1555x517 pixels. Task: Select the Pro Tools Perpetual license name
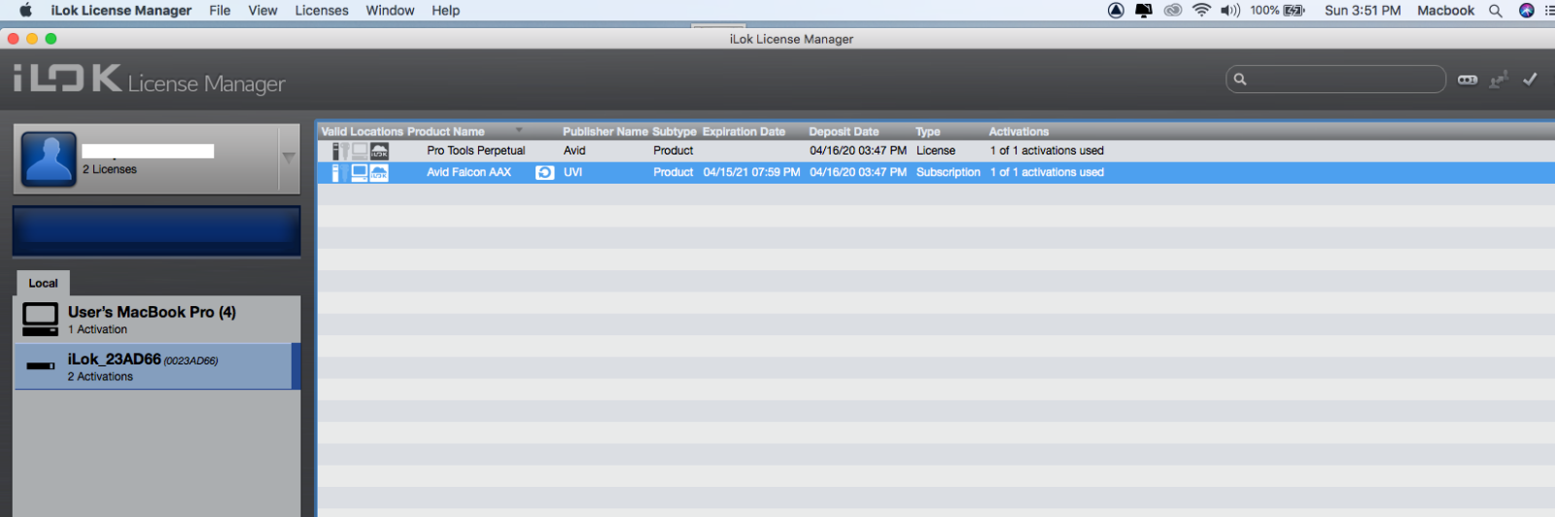click(x=476, y=151)
